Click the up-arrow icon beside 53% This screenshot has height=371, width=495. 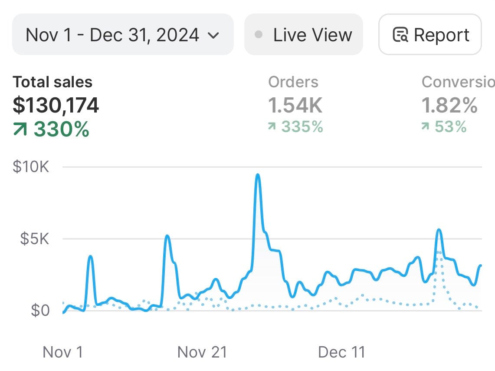tap(426, 127)
